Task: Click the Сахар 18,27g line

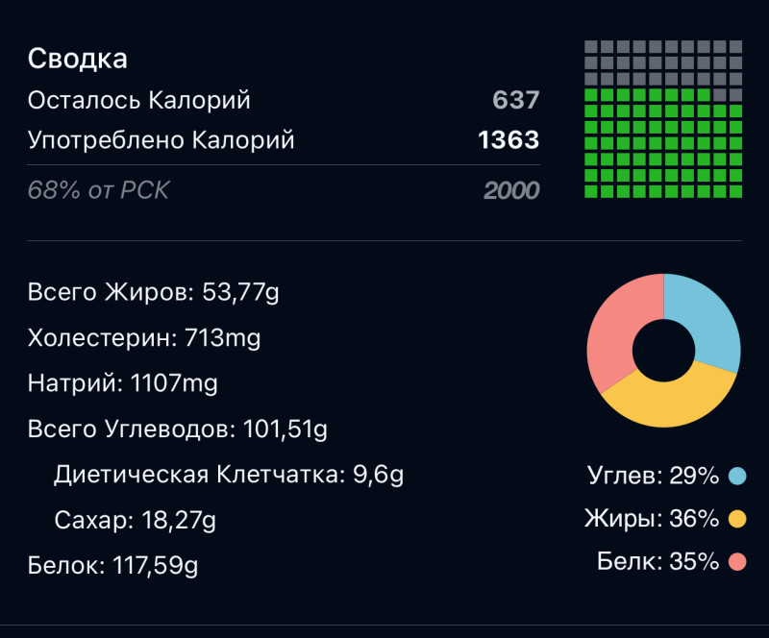Action: tap(136, 521)
